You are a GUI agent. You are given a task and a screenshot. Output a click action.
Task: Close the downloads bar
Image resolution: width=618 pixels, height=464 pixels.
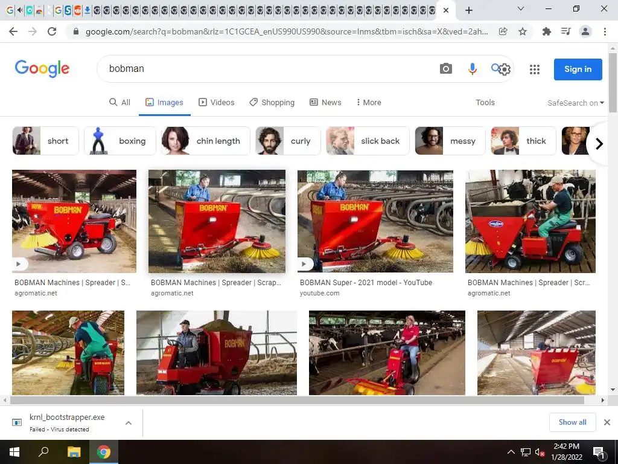(x=607, y=422)
